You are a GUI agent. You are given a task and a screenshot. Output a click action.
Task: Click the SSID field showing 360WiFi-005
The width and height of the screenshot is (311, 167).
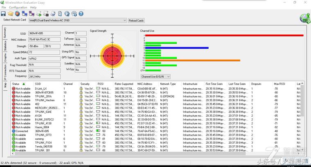(44, 33)
